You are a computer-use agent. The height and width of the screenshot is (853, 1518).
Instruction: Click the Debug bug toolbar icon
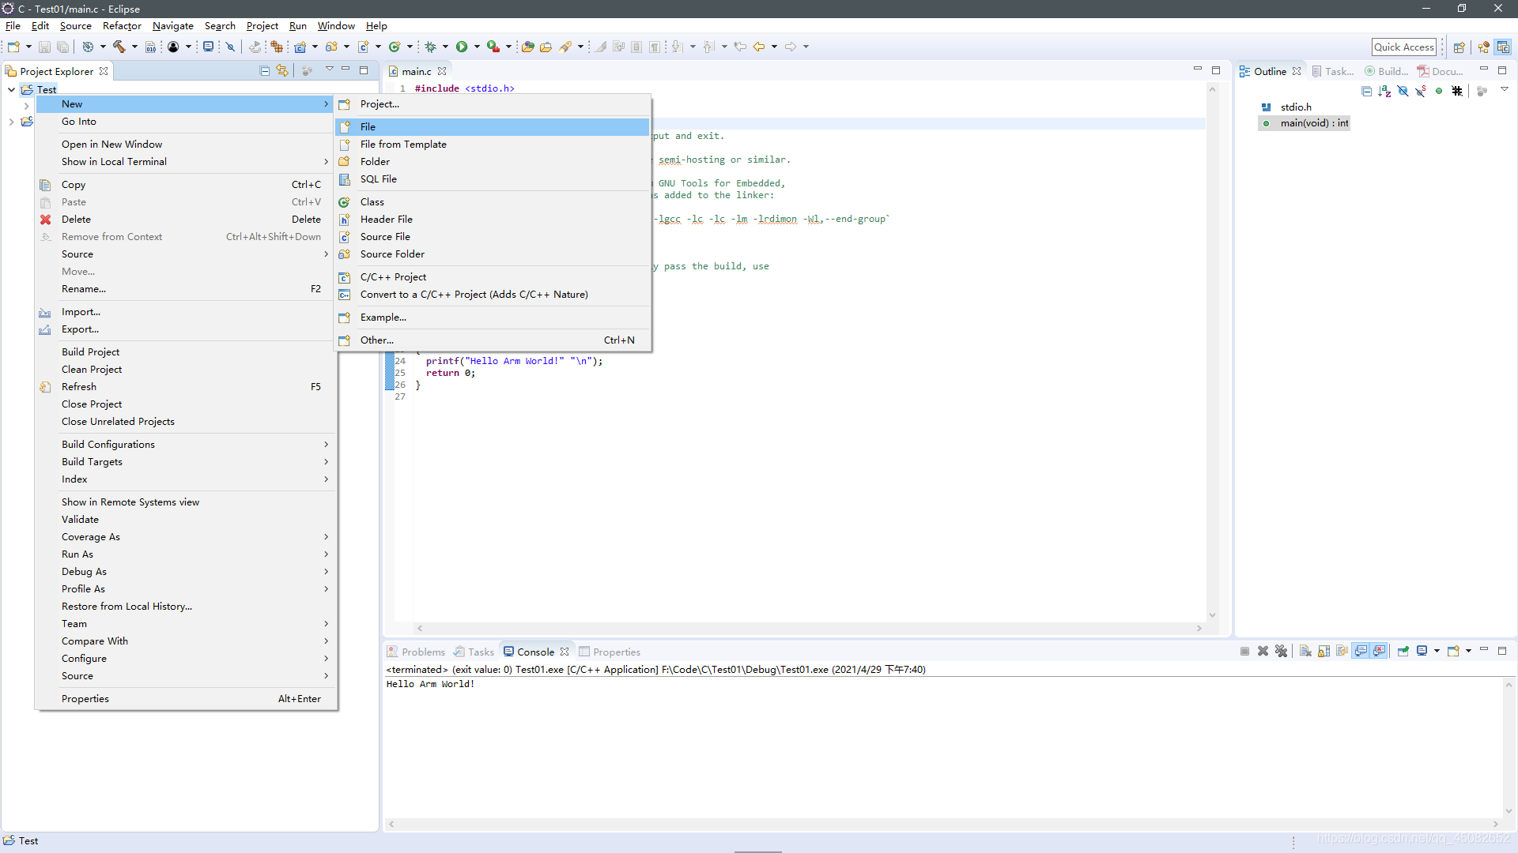(x=431, y=47)
